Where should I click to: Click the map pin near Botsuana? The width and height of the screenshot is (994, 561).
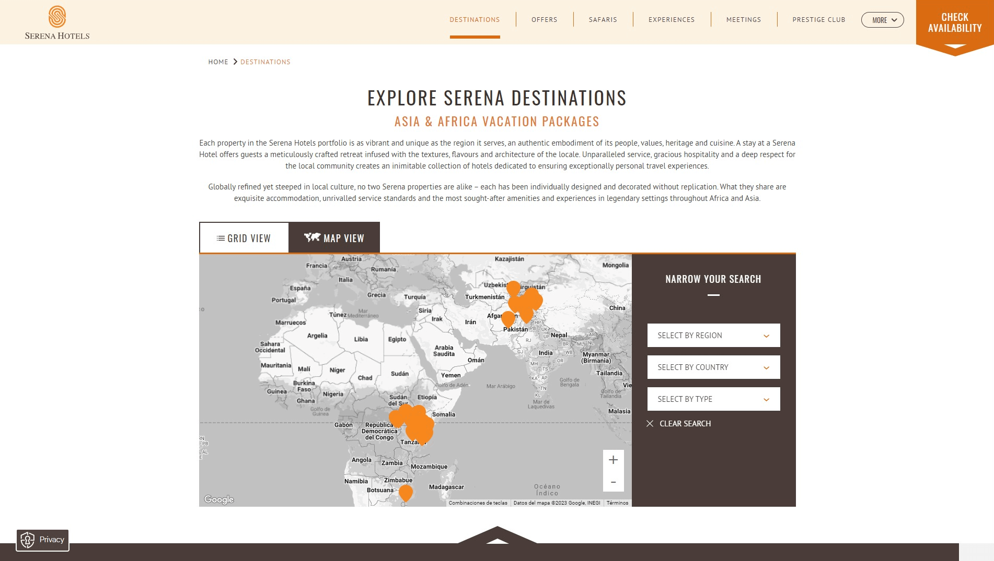point(406,492)
